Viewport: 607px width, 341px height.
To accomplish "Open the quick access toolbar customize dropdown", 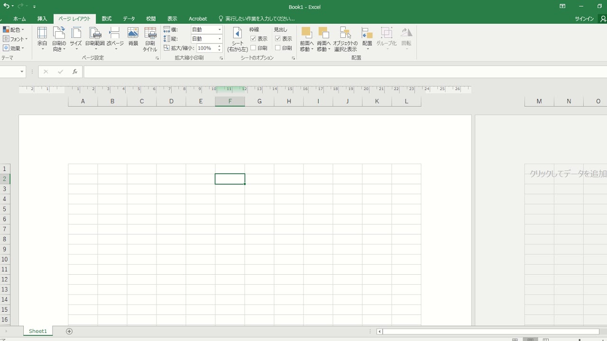I will point(35,7).
